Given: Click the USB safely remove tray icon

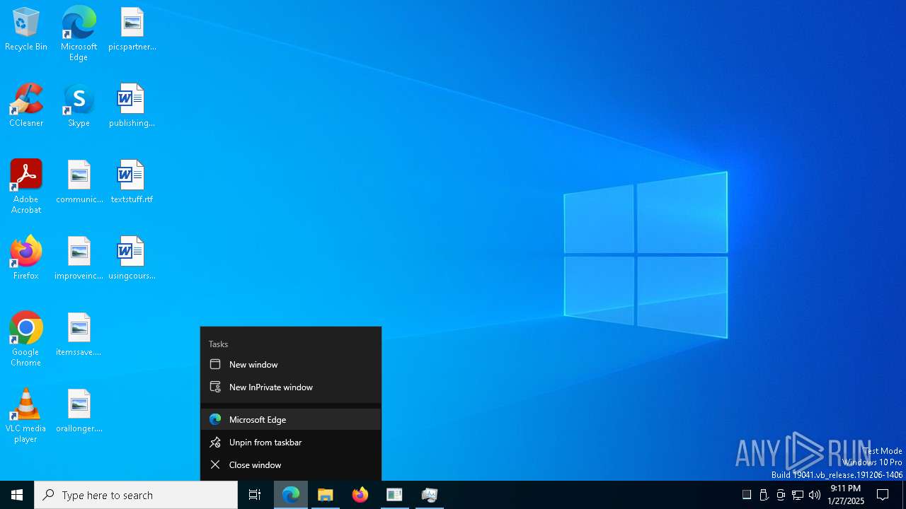Looking at the screenshot, I should pyautogui.click(x=764, y=495).
